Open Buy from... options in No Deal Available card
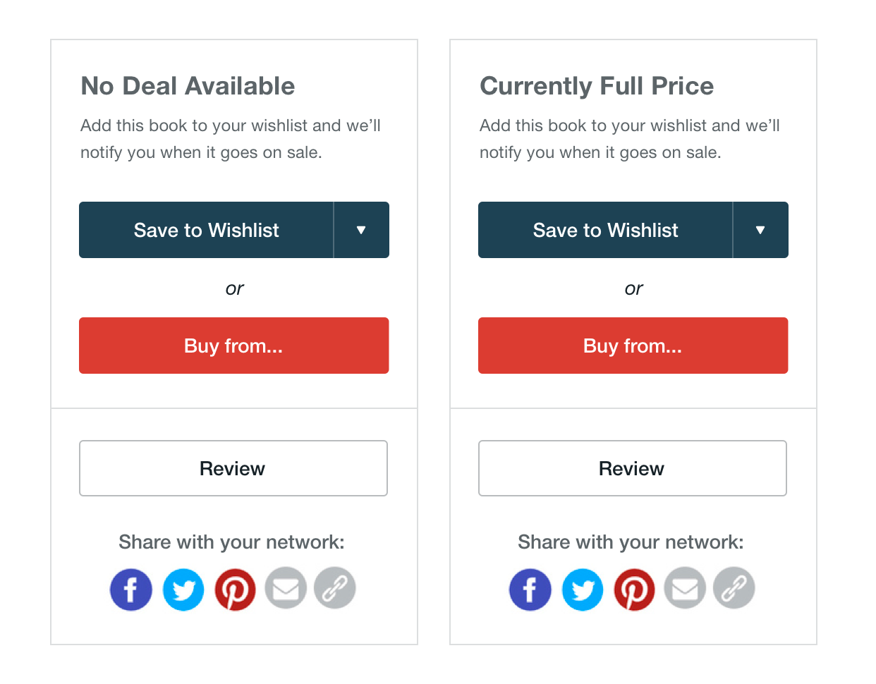Image resolution: width=876 pixels, height=684 pixels. [234, 346]
